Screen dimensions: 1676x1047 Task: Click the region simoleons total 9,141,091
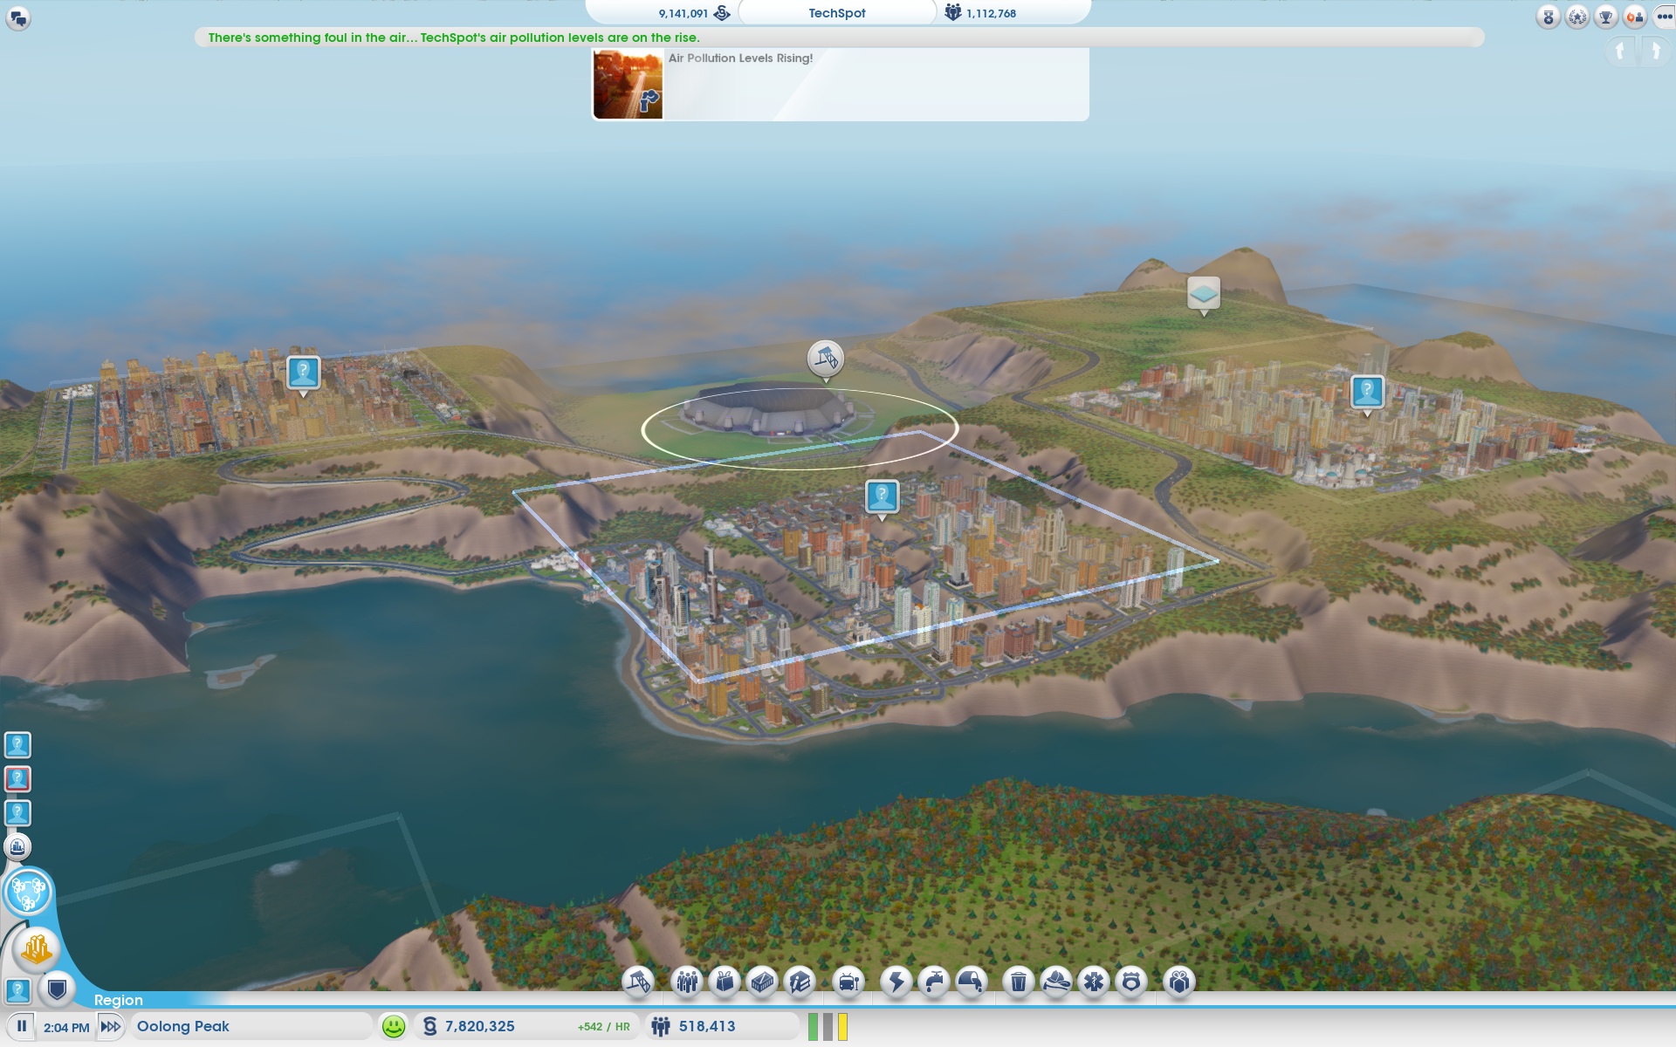click(x=694, y=13)
